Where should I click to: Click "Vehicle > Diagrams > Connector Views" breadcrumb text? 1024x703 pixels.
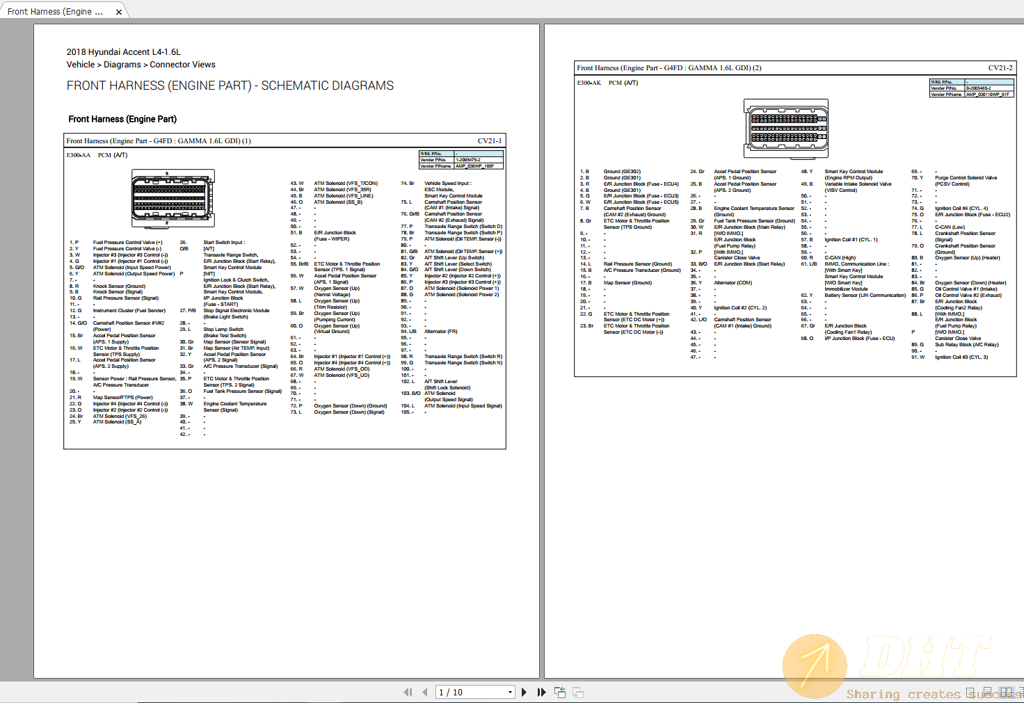tap(141, 65)
